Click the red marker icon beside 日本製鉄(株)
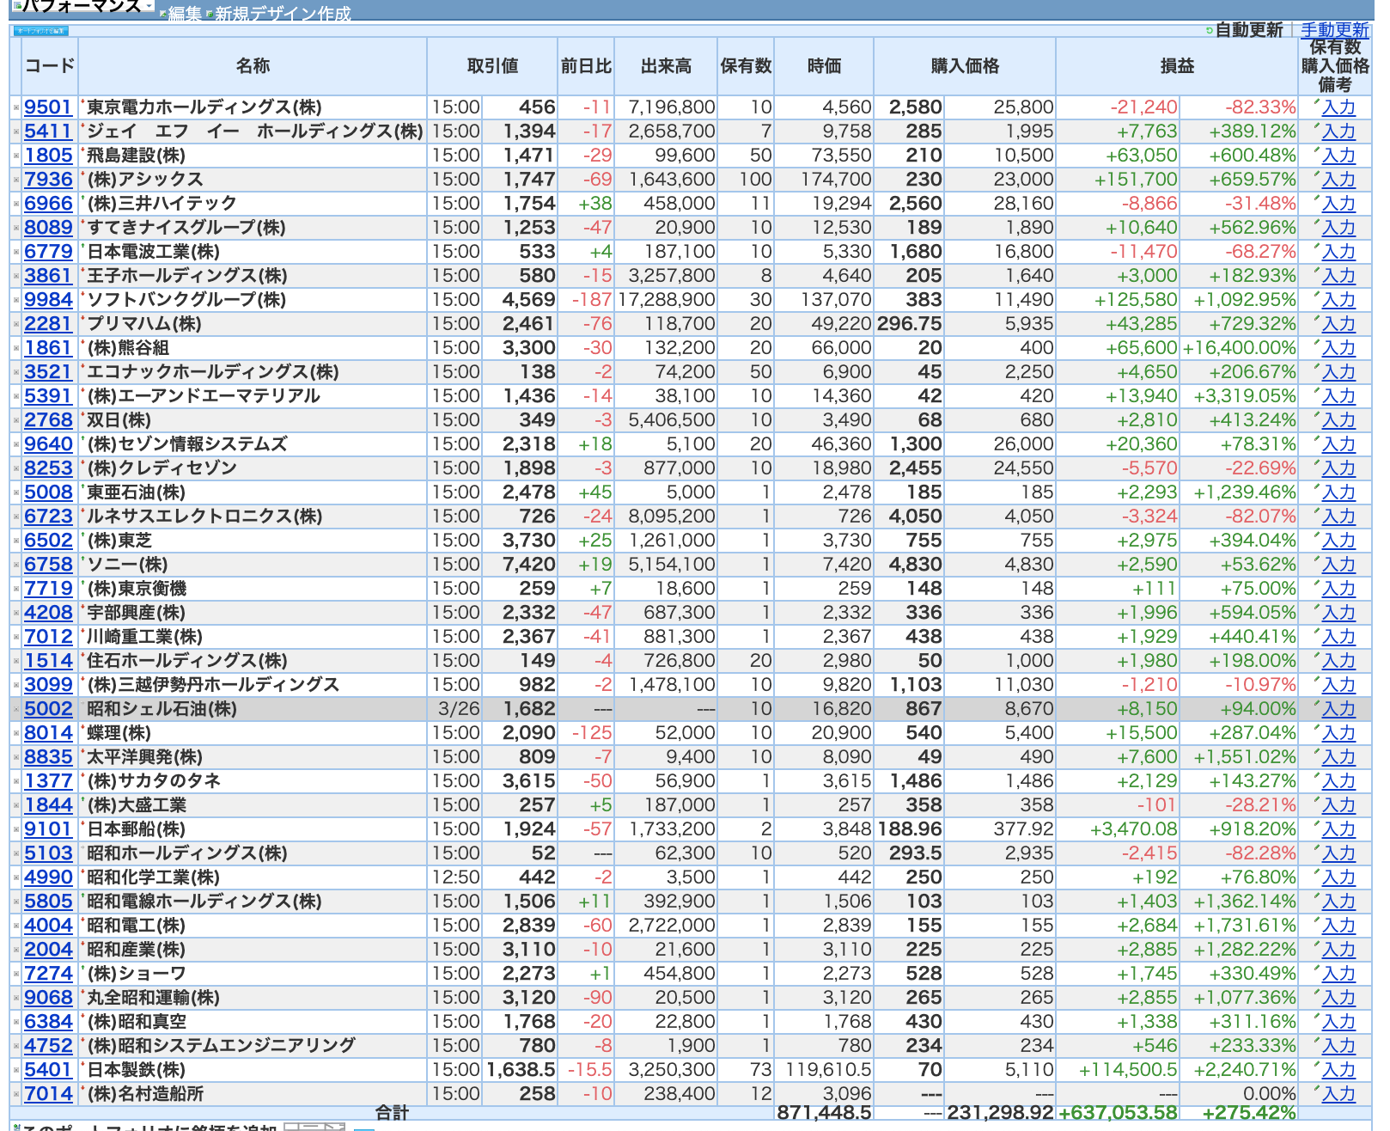 pyautogui.click(x=82, y=1066)
